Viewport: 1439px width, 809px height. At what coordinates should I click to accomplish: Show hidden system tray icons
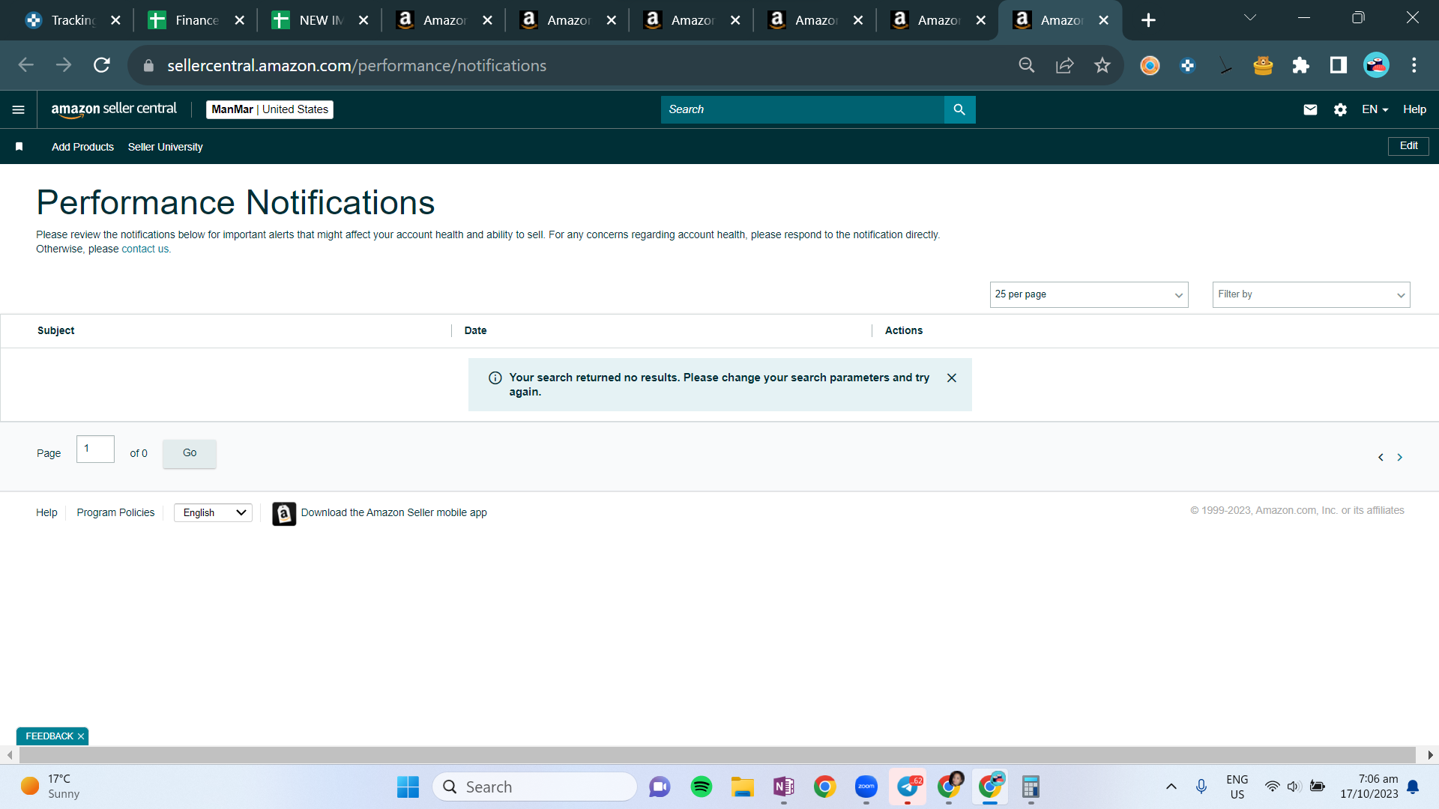(1171, 787)
